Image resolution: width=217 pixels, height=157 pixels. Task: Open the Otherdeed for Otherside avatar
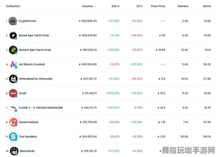(13, 79)
